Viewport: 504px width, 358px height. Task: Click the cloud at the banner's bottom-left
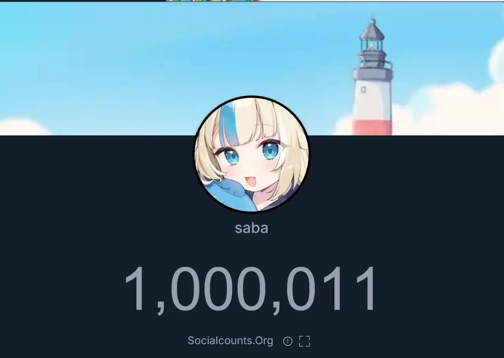click(x=22, y=127)
